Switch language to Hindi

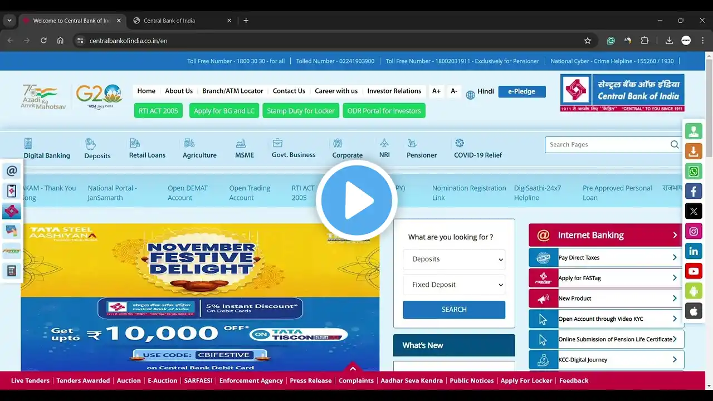pos(486,91)
